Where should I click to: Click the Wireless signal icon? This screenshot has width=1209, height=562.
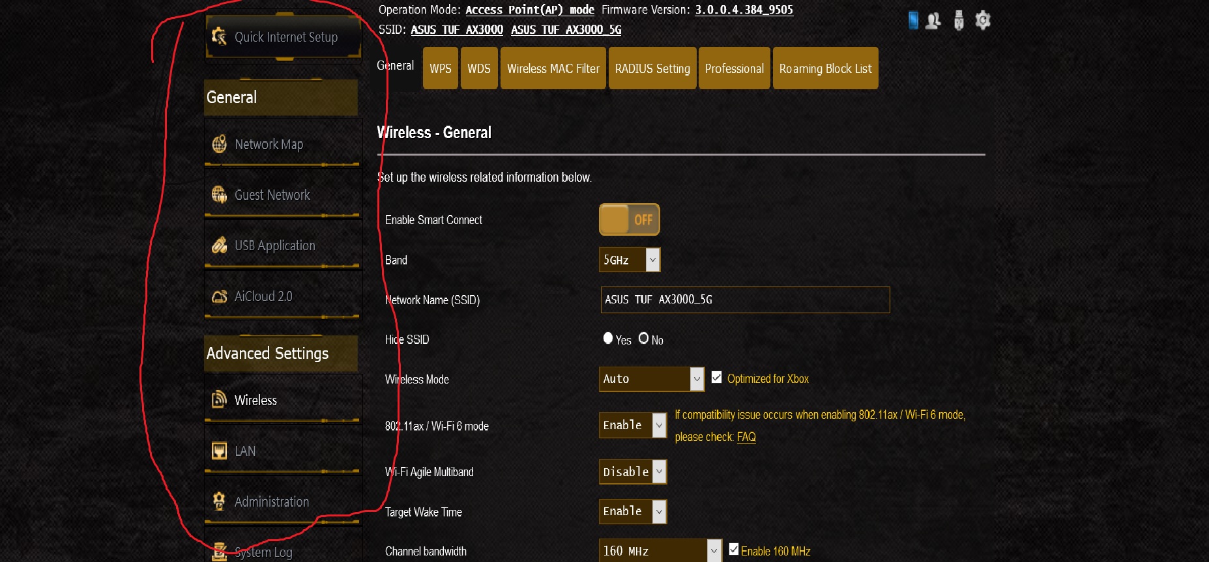(220, 399)
